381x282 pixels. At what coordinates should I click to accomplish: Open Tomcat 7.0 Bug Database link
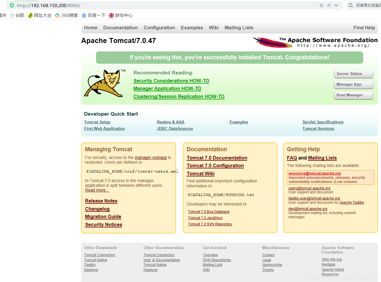209,212
